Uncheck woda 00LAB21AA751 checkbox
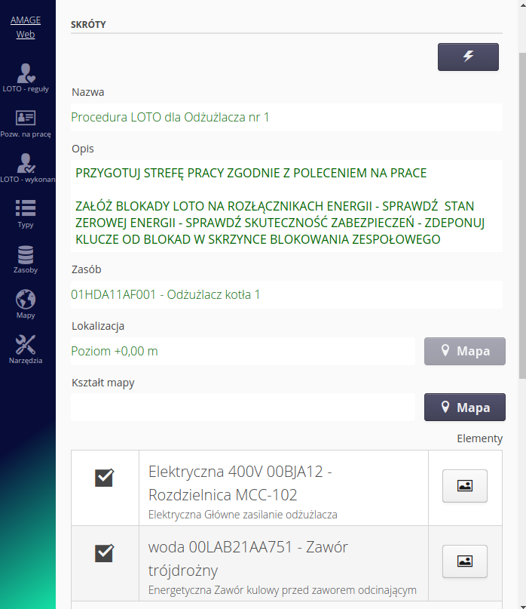 (x=104, y=553)
